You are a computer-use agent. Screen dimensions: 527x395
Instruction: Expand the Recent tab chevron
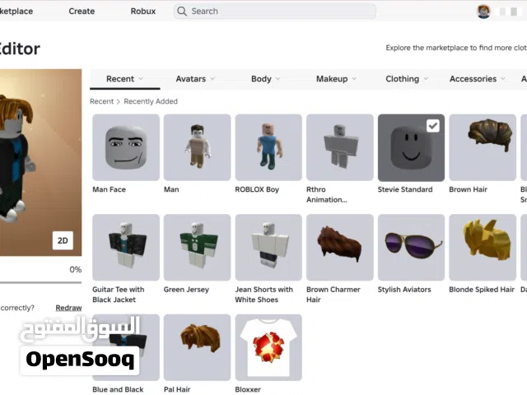(x=141, y=79)
